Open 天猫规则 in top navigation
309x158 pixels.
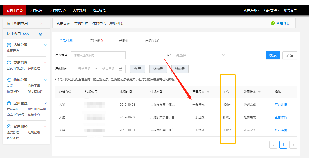pyautogui.click(x=79, y=10)
